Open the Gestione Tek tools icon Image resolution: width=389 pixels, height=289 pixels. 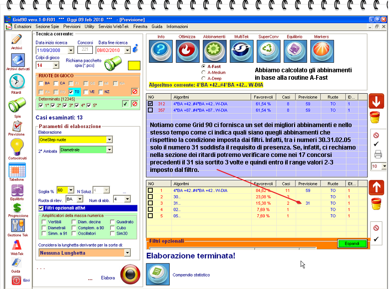pos(17,225)
